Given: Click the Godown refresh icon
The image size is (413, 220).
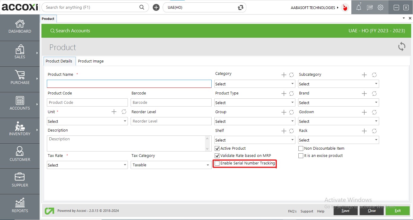Looking at the screenshot, I should (374, 112).
